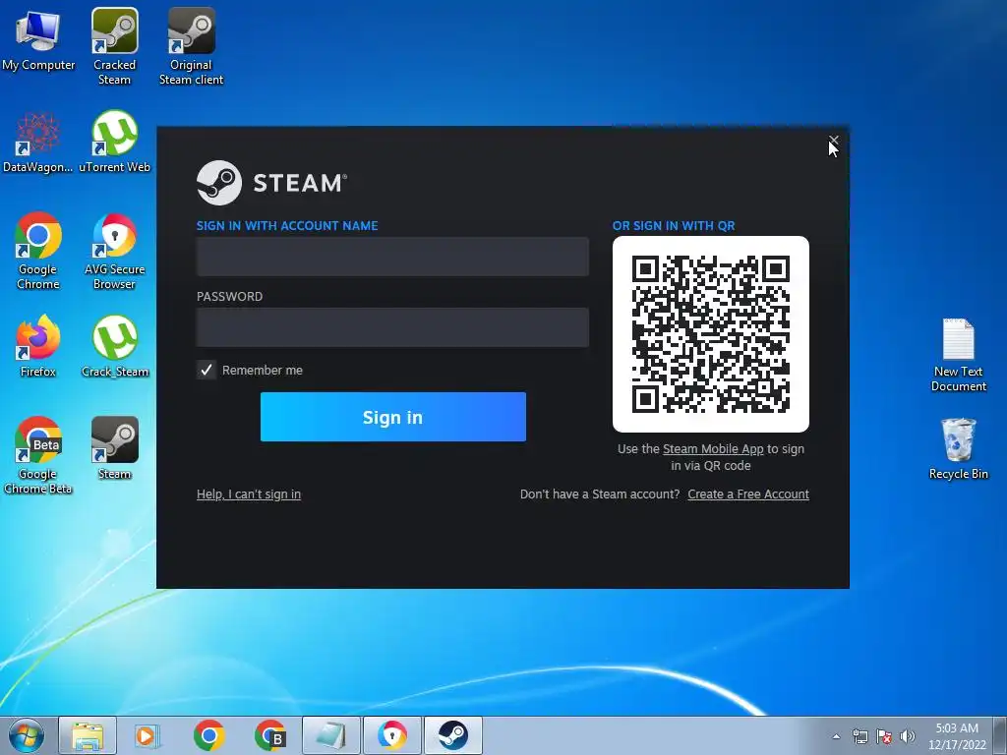Open the Action Center flag icon

click(884, 736)
